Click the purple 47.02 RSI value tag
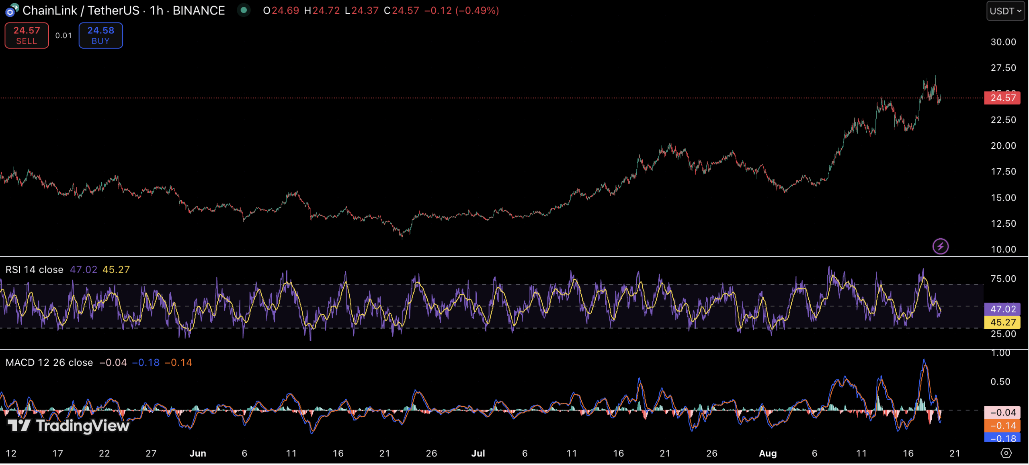Screen dimensions: 1029x465 tap(1002, 309)
